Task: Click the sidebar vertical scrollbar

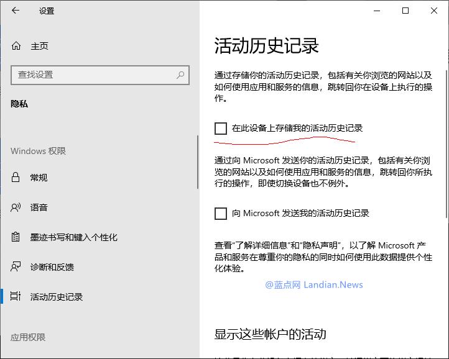Action: pyautogui.click(x=198, y=162)
